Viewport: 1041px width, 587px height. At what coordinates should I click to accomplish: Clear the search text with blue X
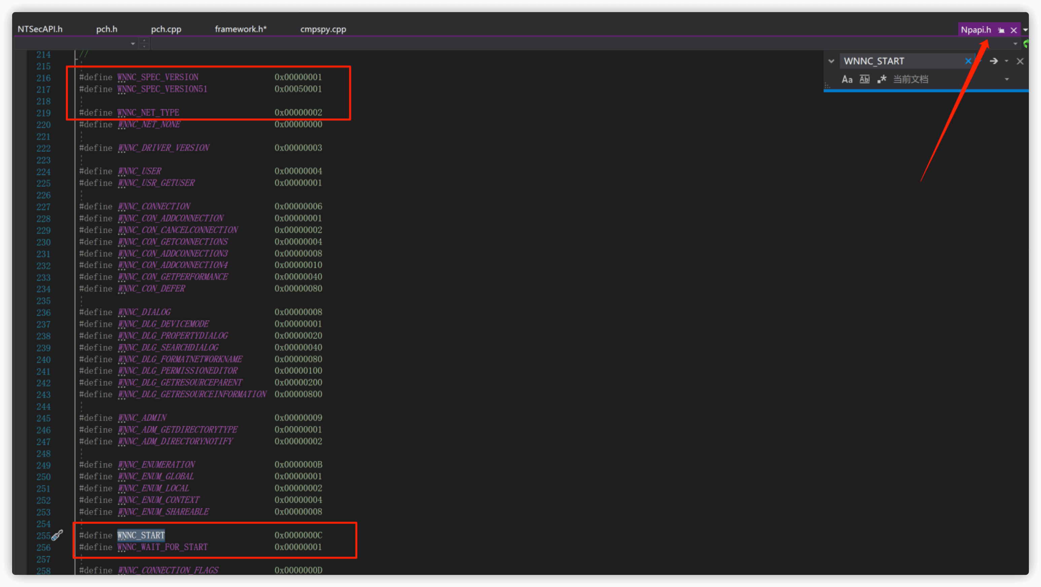[968, 61]
